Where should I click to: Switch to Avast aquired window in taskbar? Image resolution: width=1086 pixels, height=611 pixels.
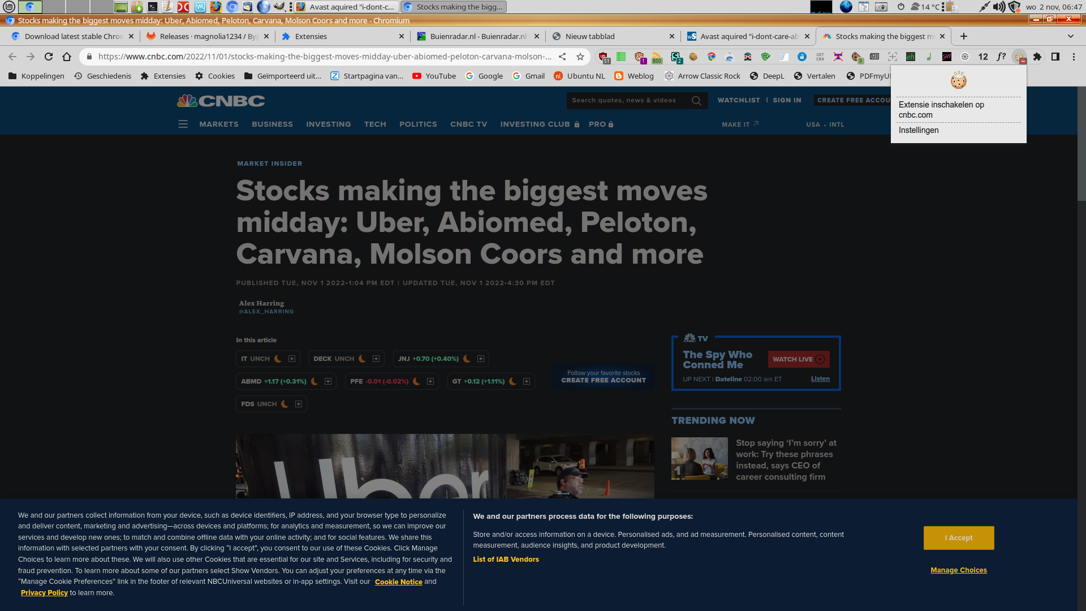[x=346, y=7]
